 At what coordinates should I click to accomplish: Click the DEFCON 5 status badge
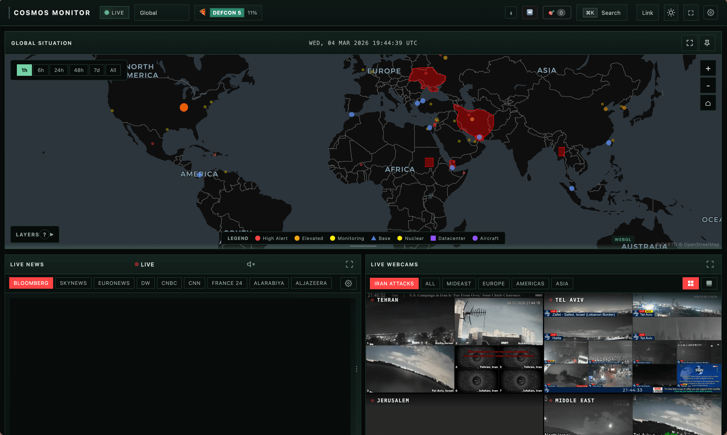pos(227,12)
